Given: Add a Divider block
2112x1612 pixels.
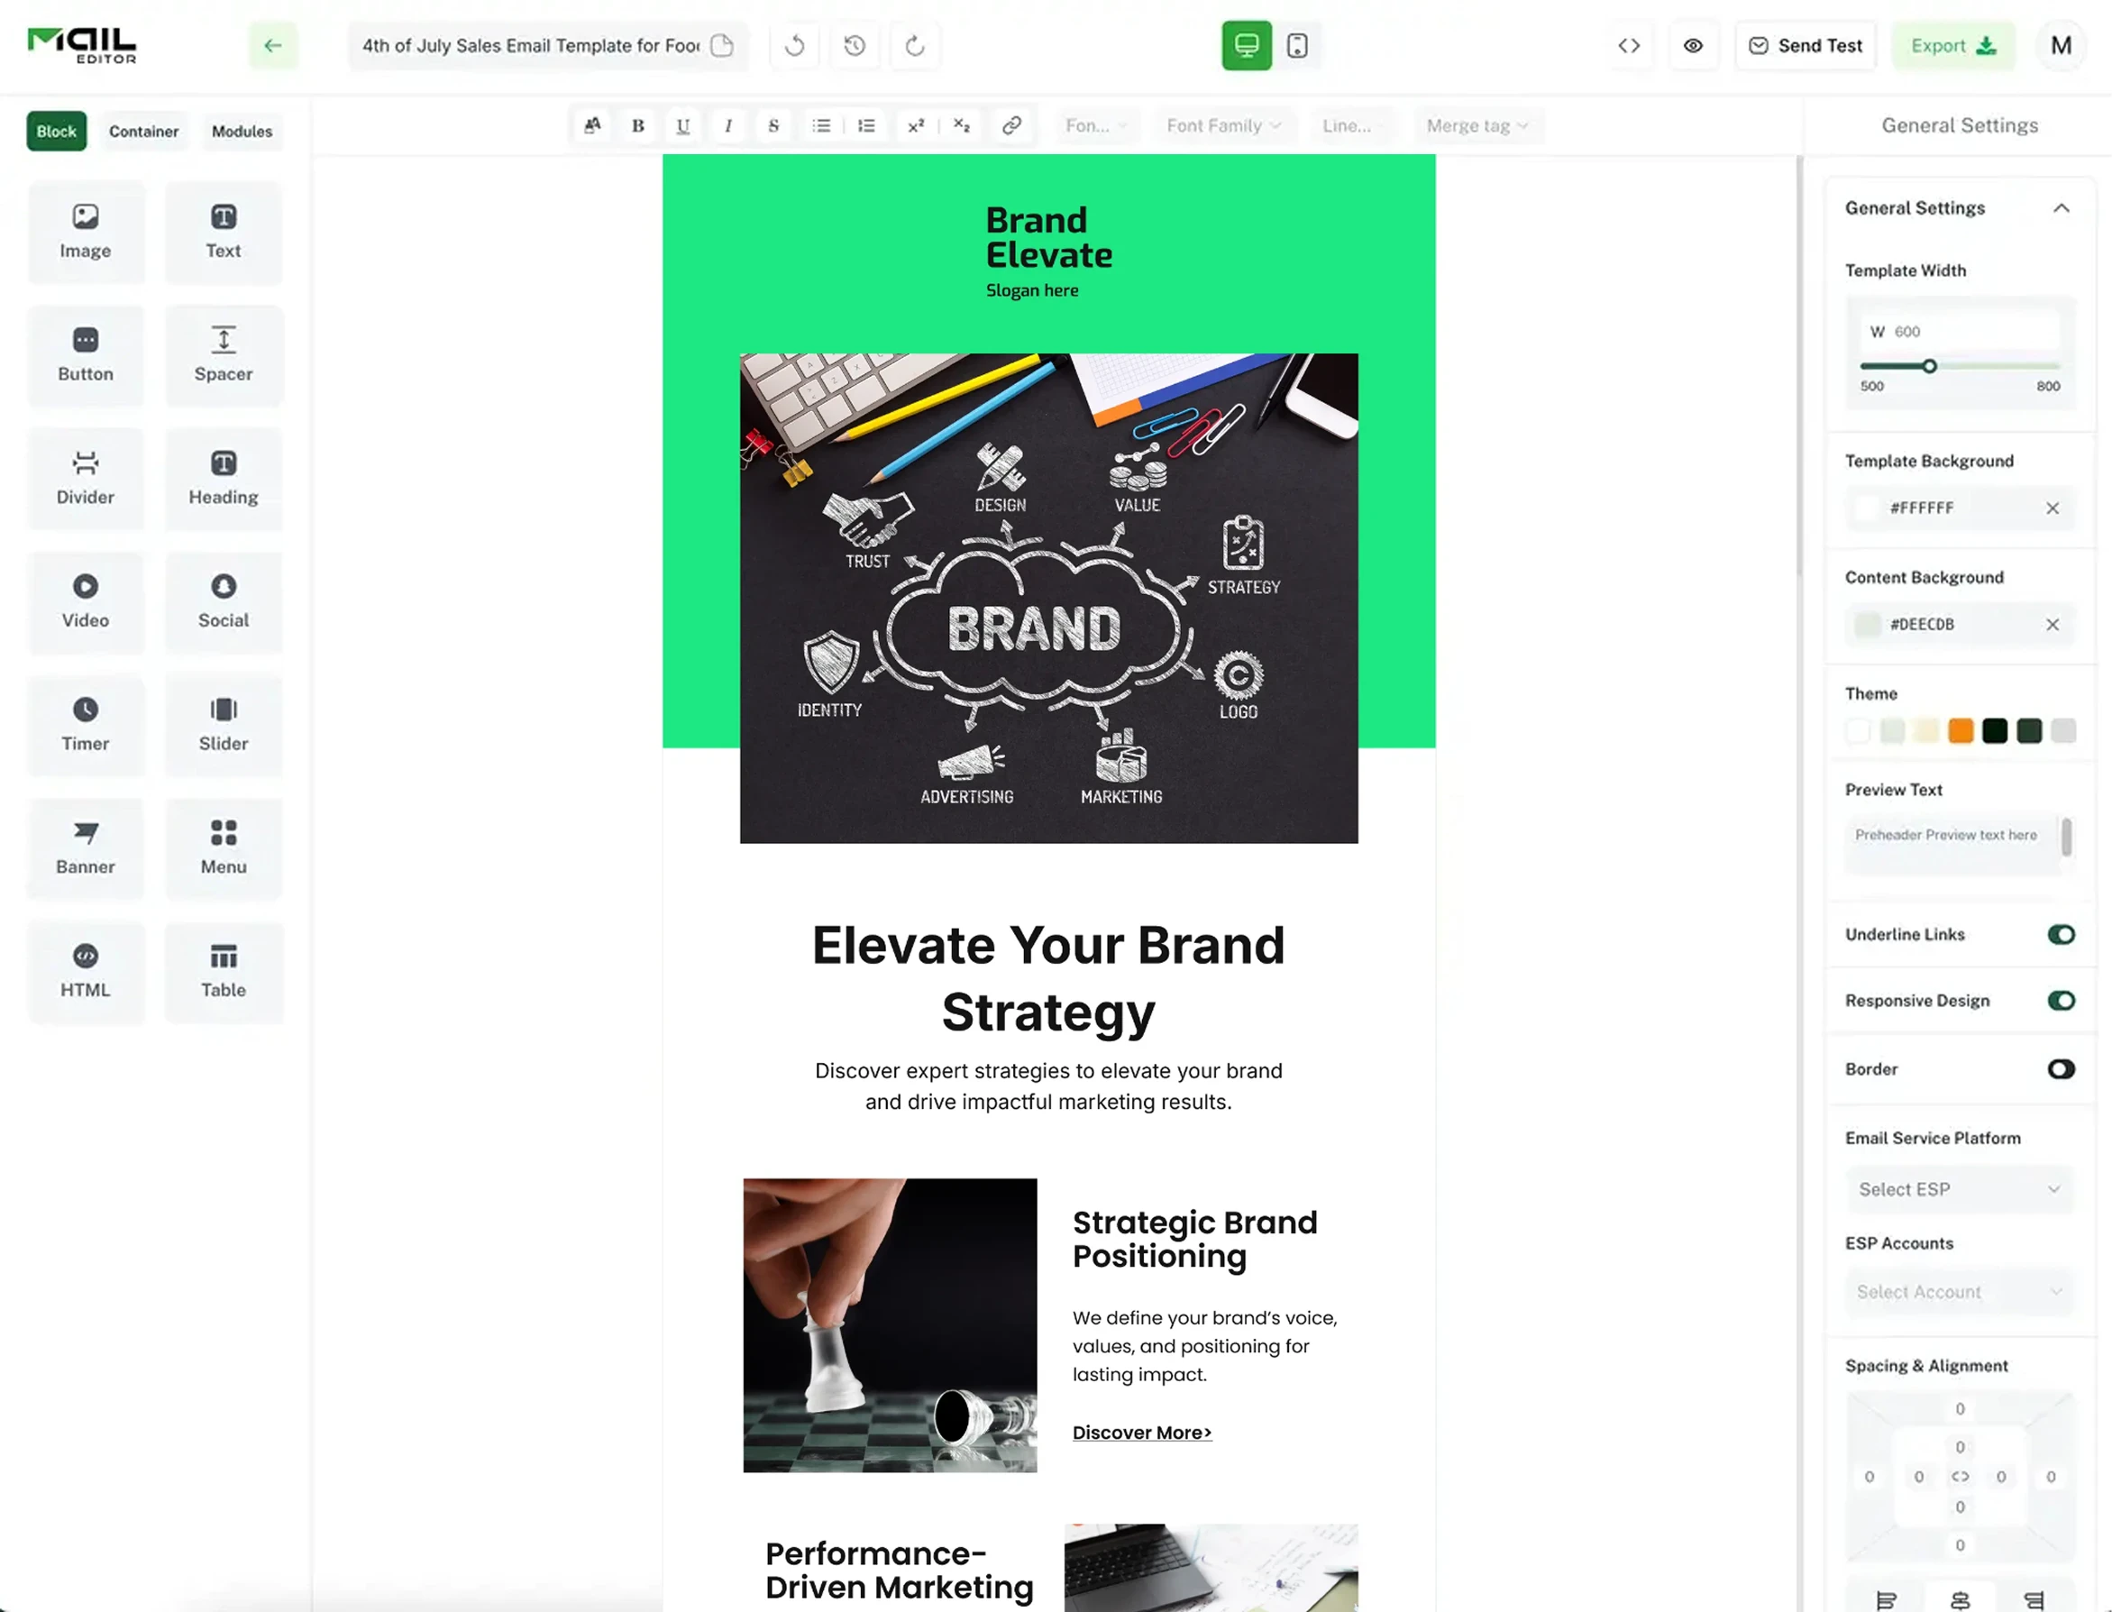Looking at the screenshot, I should point(86,479).
